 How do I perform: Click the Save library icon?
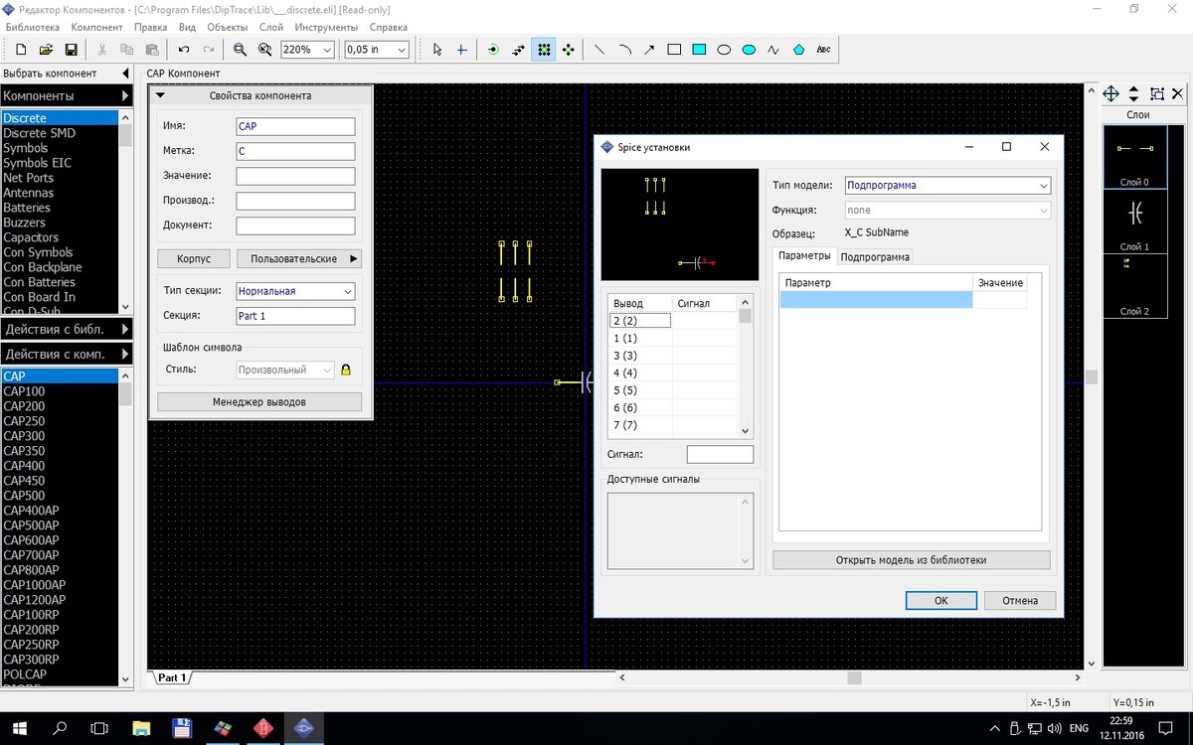[71, 49]
